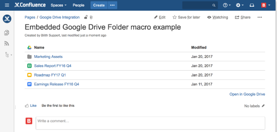
Task: Click the notifications tray icon
Action: pos(252,5)
